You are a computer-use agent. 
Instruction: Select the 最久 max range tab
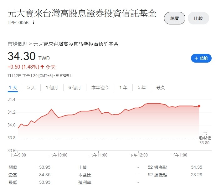point(160,88)
